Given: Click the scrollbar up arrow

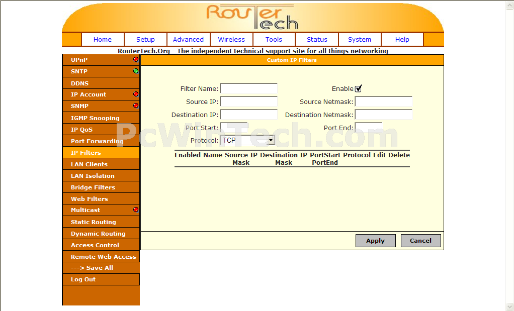Looking at the screenshot, I should [x=510, y=5].
